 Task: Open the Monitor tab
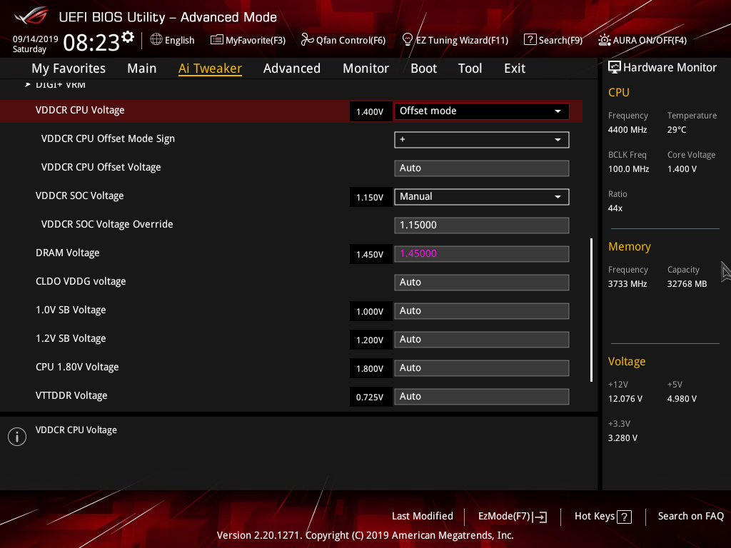pyautogui.click(x=366, y=68)
